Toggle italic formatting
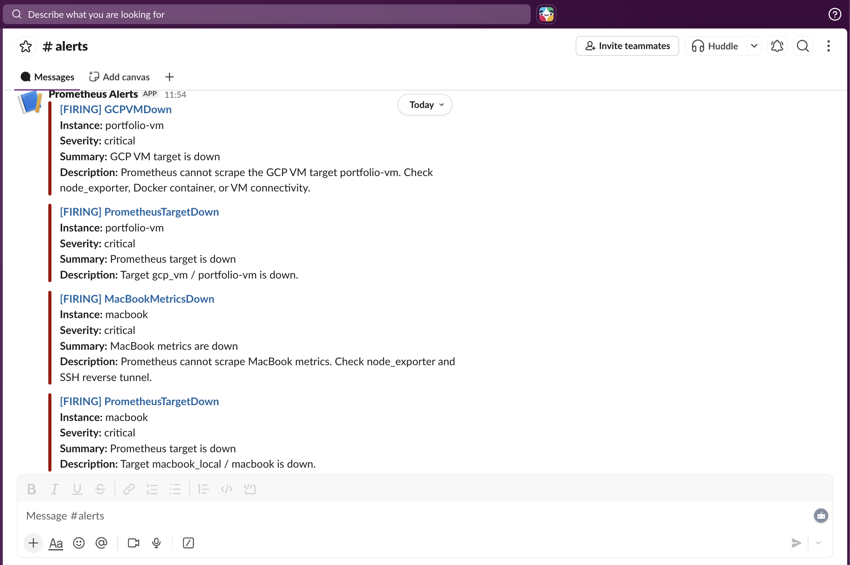 click(55, 489)
